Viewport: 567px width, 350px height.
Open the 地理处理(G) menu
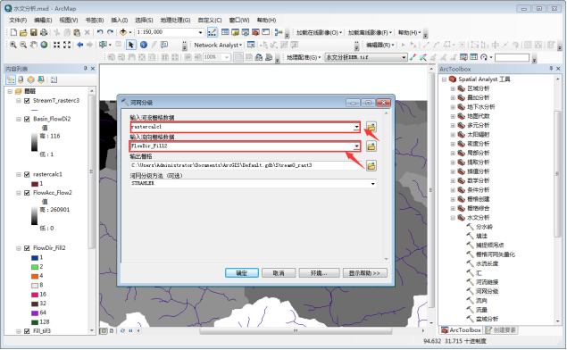coord(175,21)
